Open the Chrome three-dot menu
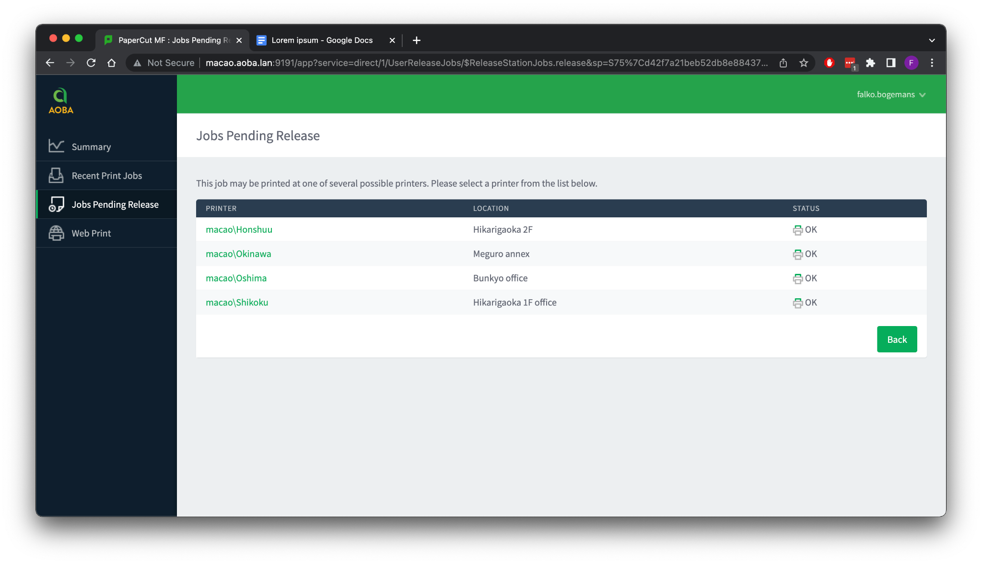982x564 pixels. coord(932,63)
